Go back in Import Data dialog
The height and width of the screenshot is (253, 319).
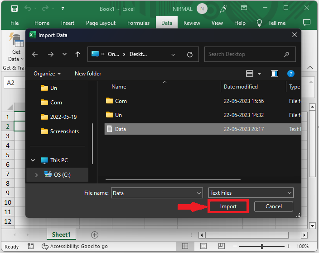(x=35, y=54)
